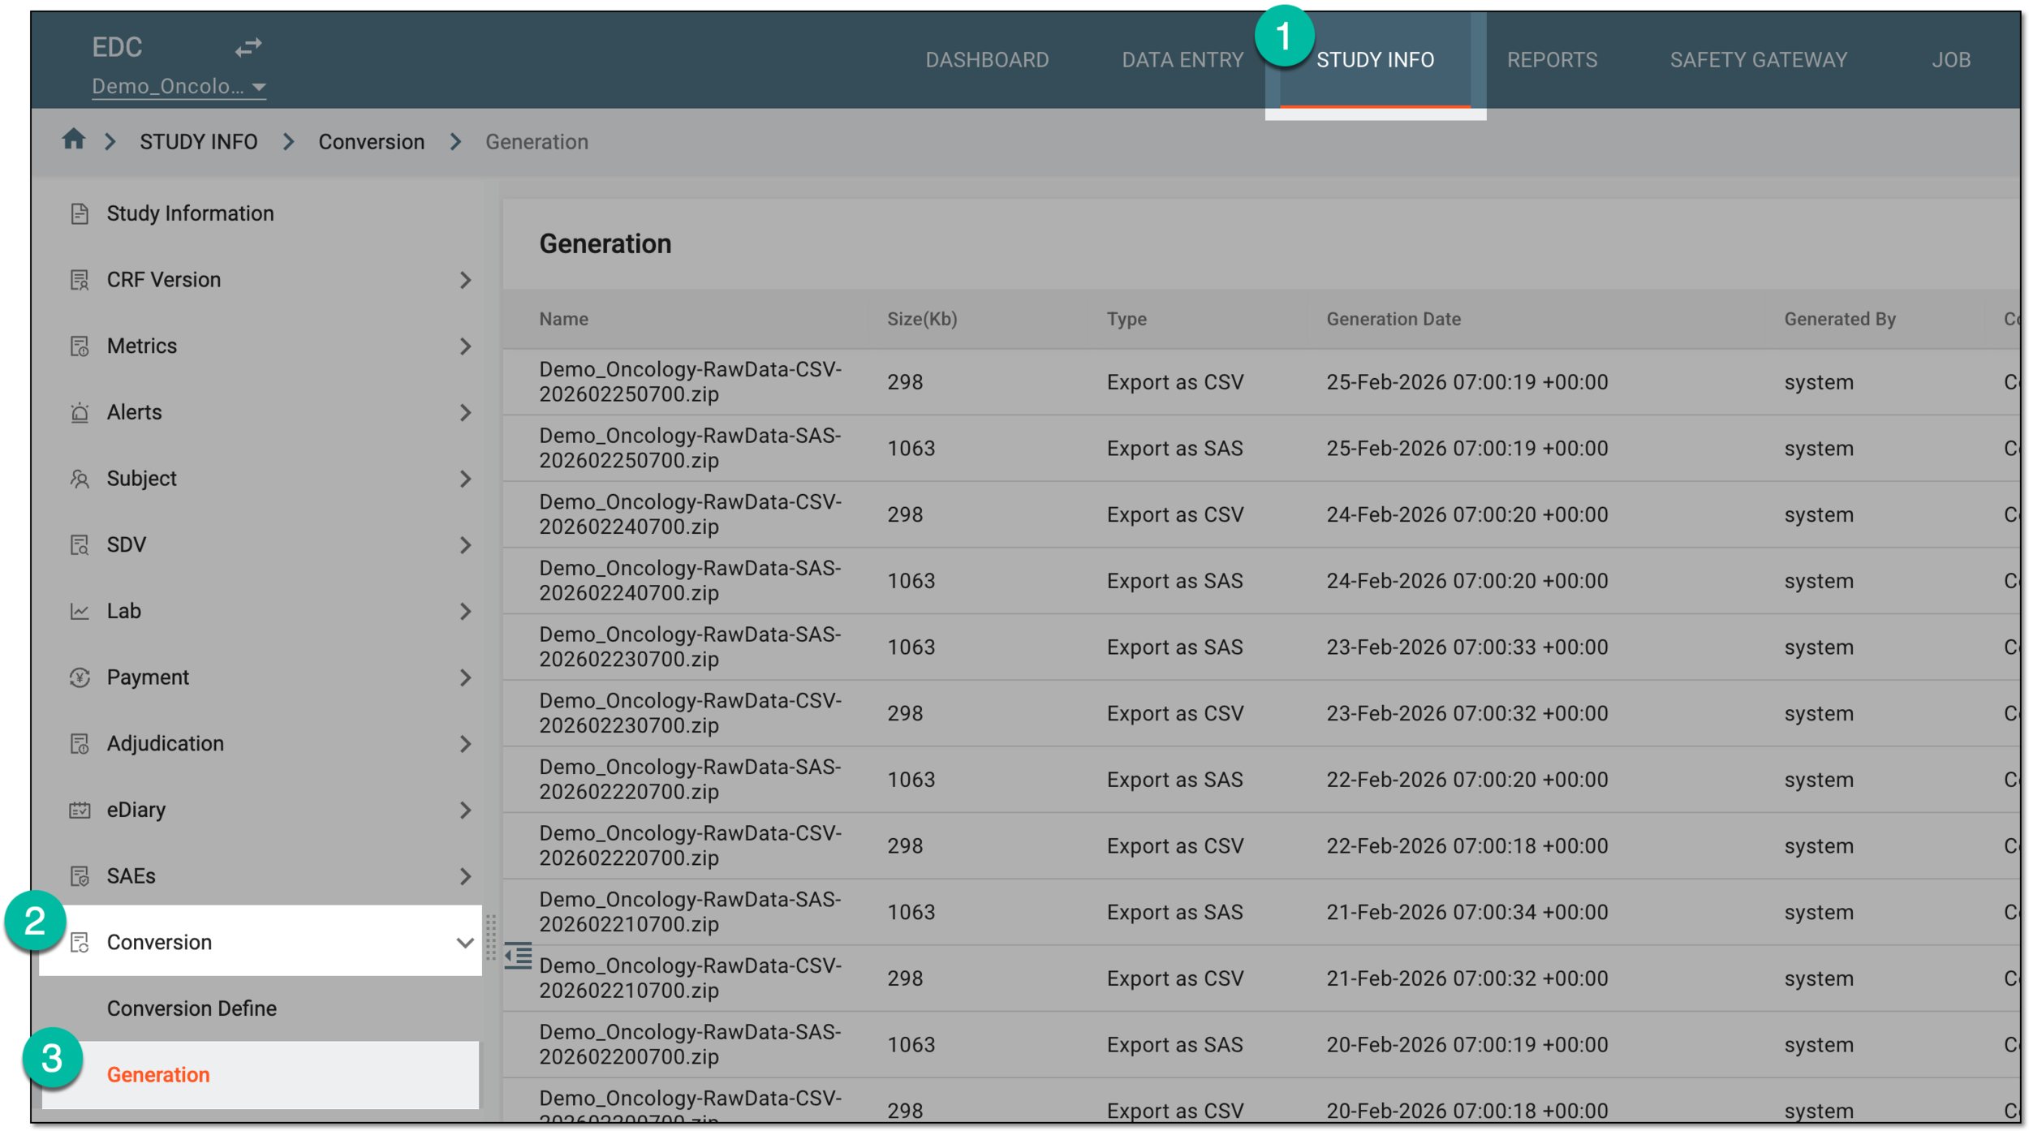Click the Alerts bell icon
This screenshot has height=1131, width=2029.
coord(80,413)
